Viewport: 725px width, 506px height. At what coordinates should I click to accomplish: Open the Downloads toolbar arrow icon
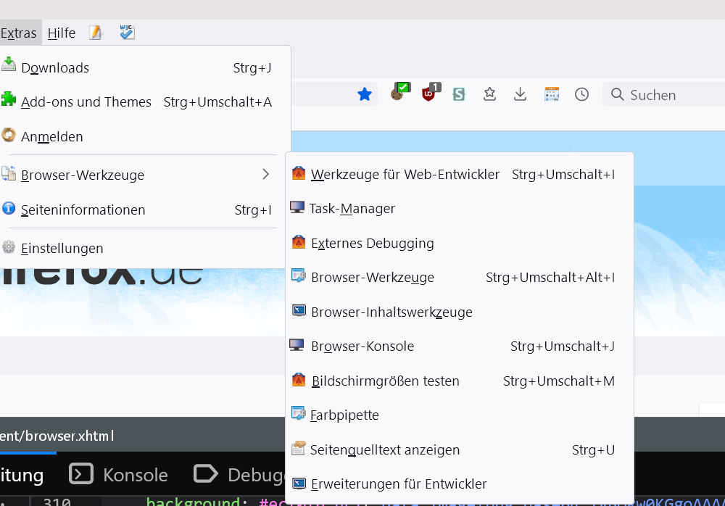click(x=520, y=94)
